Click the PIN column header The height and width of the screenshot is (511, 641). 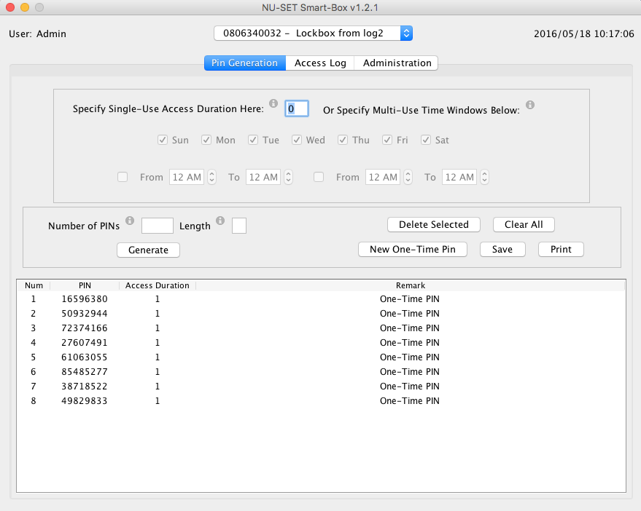click(85, 285)
